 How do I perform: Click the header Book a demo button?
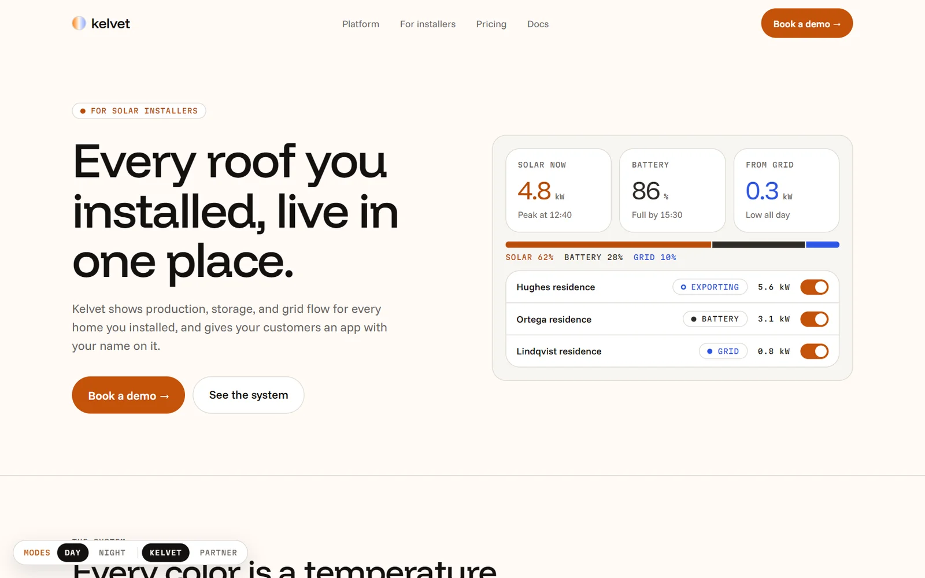(x=806, y=23)
